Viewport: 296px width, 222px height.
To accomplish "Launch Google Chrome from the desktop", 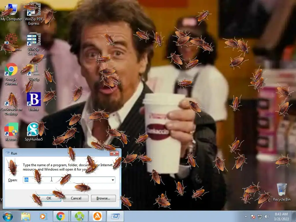I will (x=11, y=74).
